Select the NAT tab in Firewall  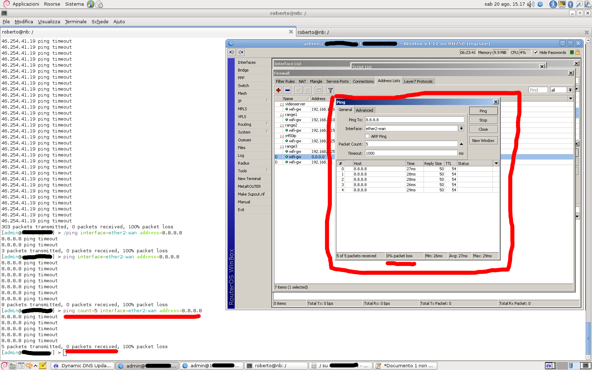click(x=302, y=81)
